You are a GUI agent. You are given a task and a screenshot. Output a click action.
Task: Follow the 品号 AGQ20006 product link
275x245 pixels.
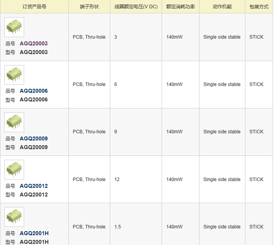34,91
